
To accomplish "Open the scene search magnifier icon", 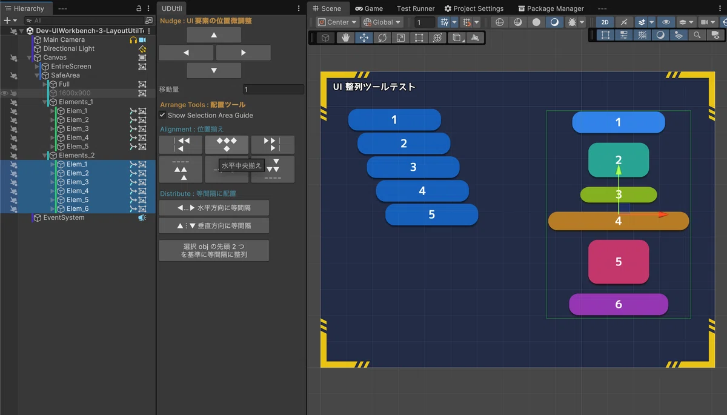I will coord(697,35).
